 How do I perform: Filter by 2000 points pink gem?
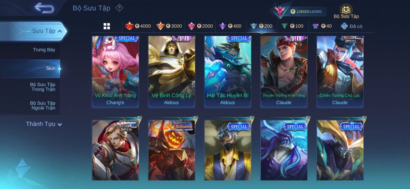coord(200,26)
